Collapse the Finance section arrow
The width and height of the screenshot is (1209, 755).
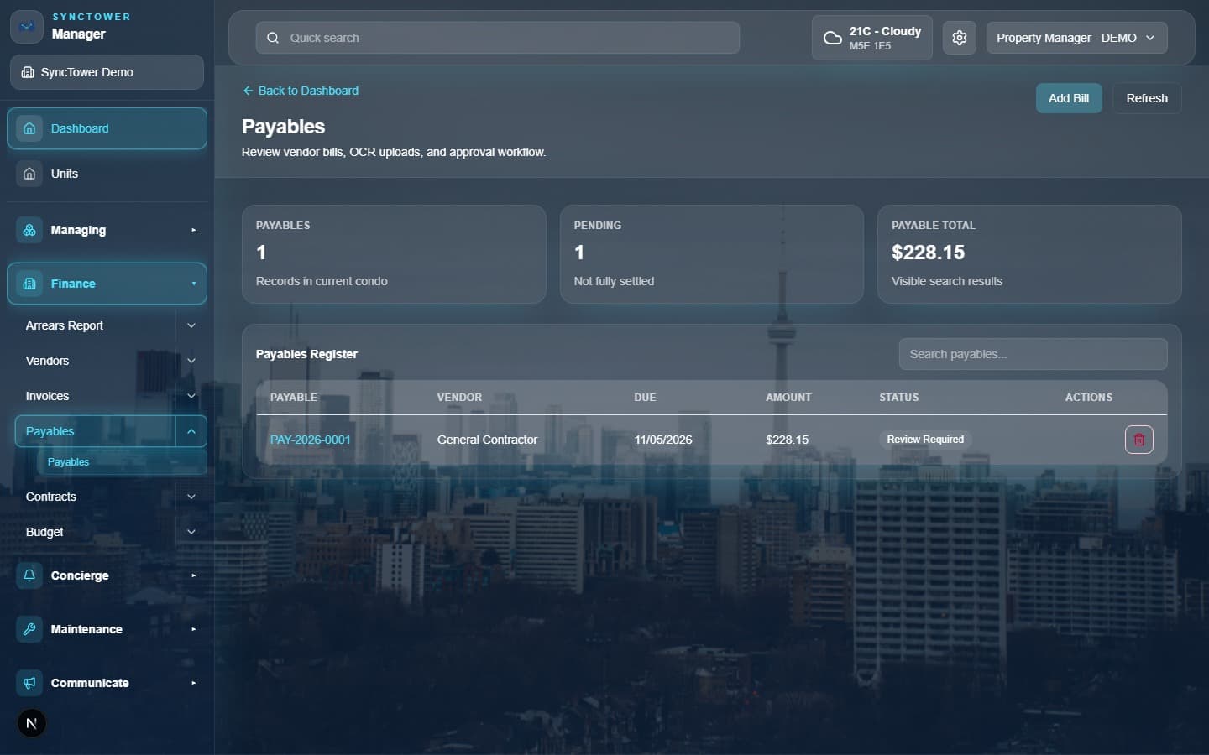coord(193,284)
